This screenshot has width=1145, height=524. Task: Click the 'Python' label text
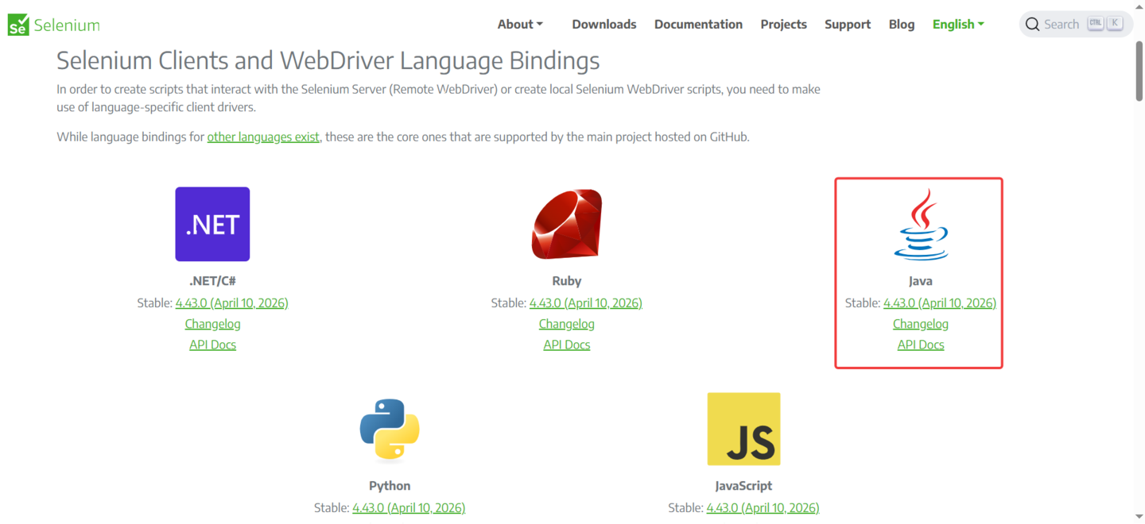[390, 486]
